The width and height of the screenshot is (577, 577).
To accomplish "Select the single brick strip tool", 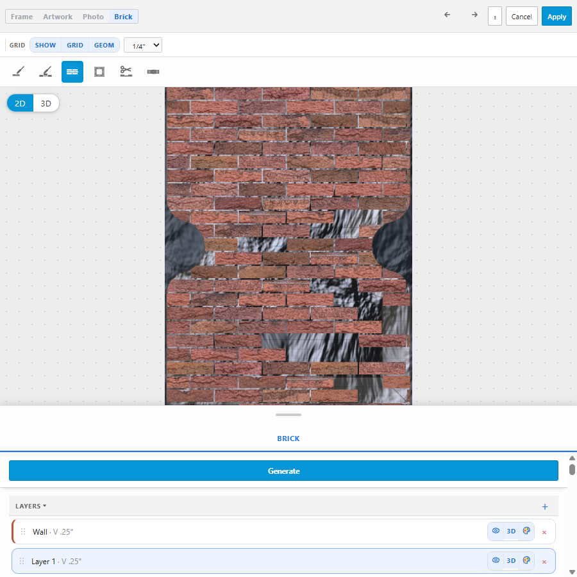I will 153,72.
